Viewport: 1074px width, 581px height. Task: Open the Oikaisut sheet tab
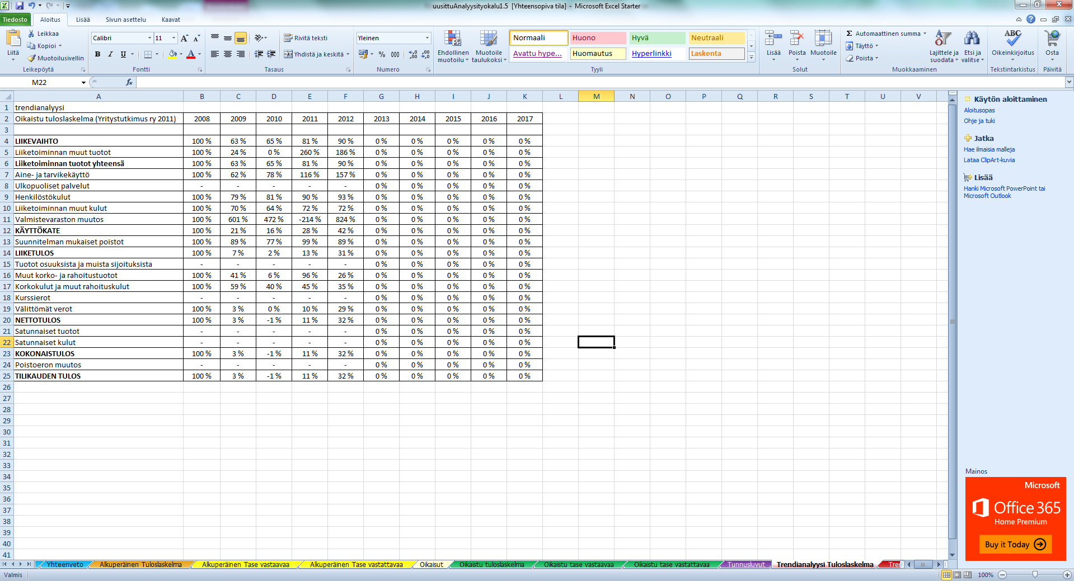click(431, 565)
